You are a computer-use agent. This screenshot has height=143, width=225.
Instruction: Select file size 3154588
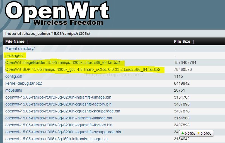(182, 118)
